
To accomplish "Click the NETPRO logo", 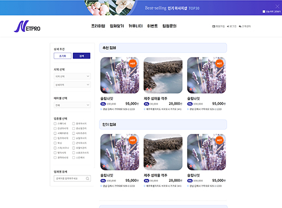I will [x=27, y=26].
